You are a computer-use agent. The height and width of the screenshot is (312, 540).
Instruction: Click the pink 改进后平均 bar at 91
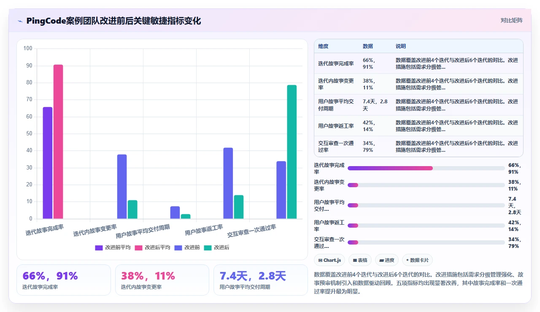click(58, 142)
